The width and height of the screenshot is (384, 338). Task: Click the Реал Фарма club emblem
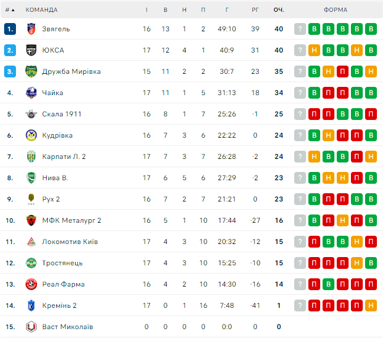point(31,284)
